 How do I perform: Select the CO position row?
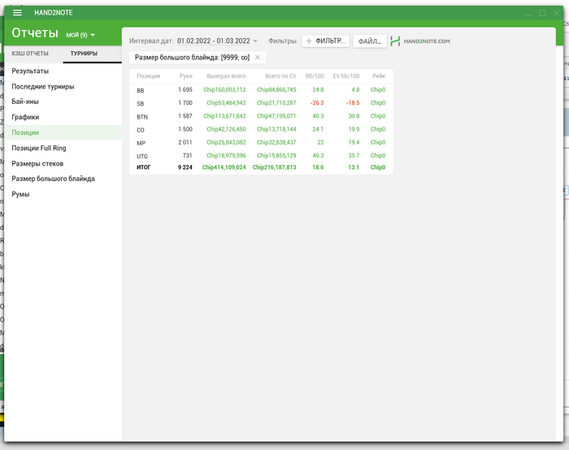(x=261, y=129)
